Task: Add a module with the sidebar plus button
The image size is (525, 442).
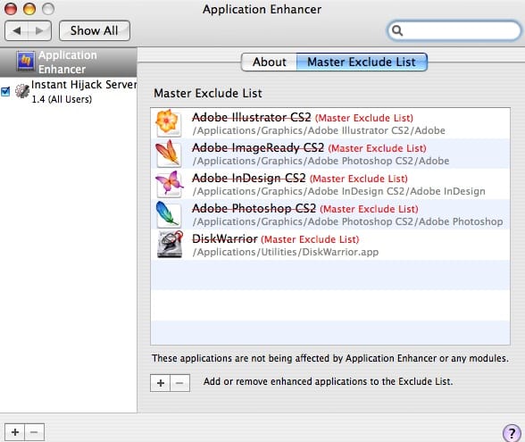Action: 14,432
